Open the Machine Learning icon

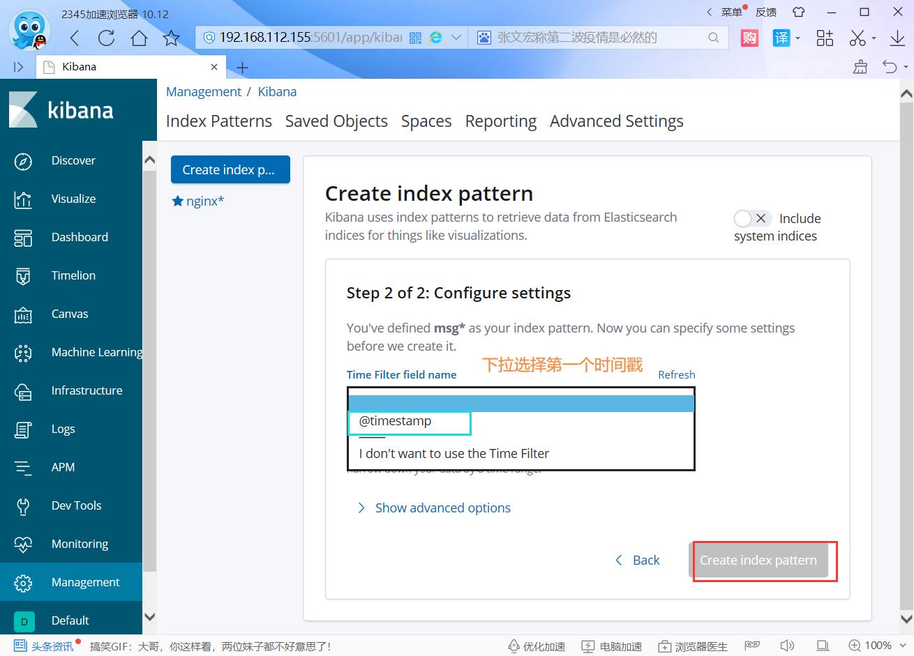point(23,353)
